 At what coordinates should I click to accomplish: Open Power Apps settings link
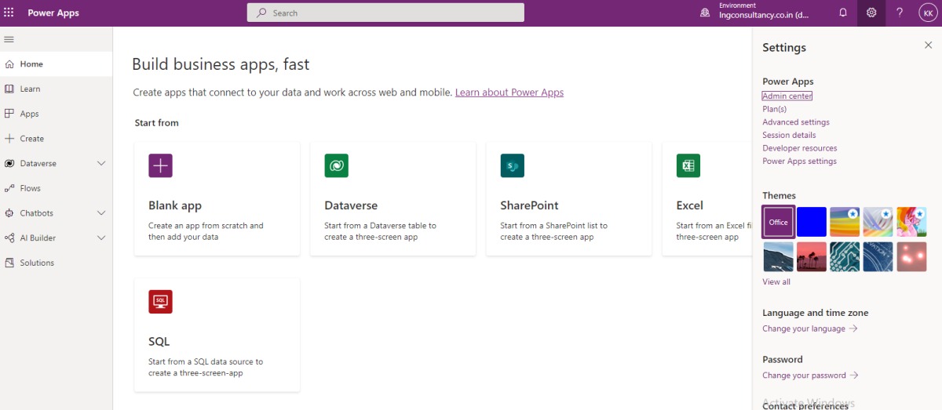(799, 161)
